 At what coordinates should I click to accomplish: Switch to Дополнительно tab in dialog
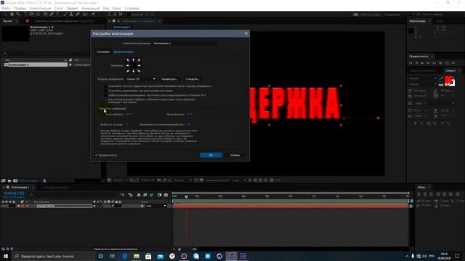[x=124, y=51]
